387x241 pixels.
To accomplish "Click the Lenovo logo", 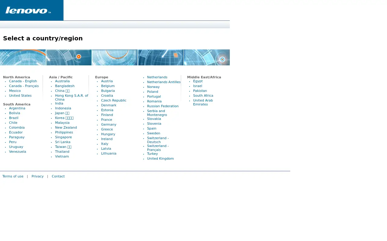I will 28,11.
